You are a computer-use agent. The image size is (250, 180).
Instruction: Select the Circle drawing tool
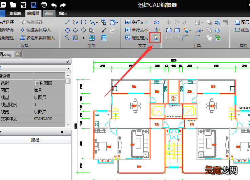(67, 30)
